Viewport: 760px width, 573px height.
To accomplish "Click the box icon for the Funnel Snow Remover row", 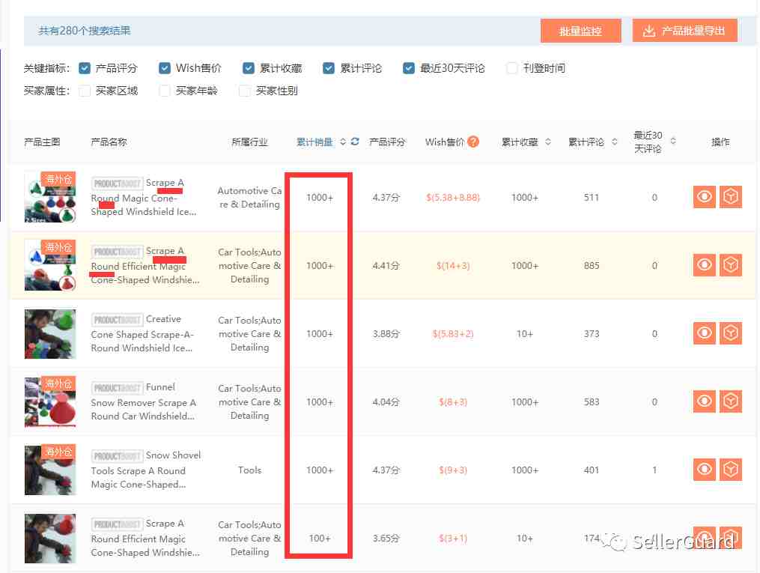I will tap(730, 401).
